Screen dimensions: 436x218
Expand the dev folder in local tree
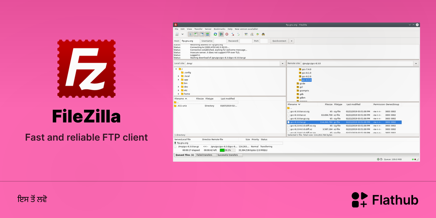point(178,87)
